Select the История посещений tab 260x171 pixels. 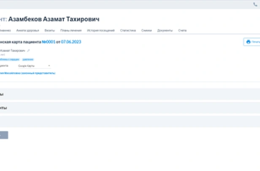(x=101, y=30)
